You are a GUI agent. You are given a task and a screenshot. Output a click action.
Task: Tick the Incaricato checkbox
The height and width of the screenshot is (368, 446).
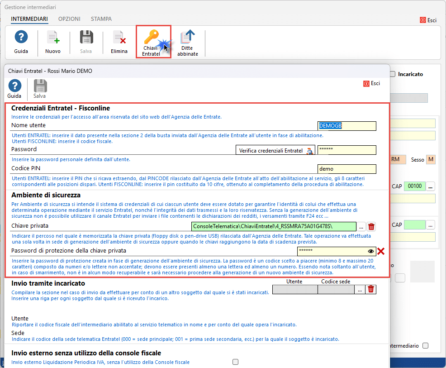[x=393, y=74]
